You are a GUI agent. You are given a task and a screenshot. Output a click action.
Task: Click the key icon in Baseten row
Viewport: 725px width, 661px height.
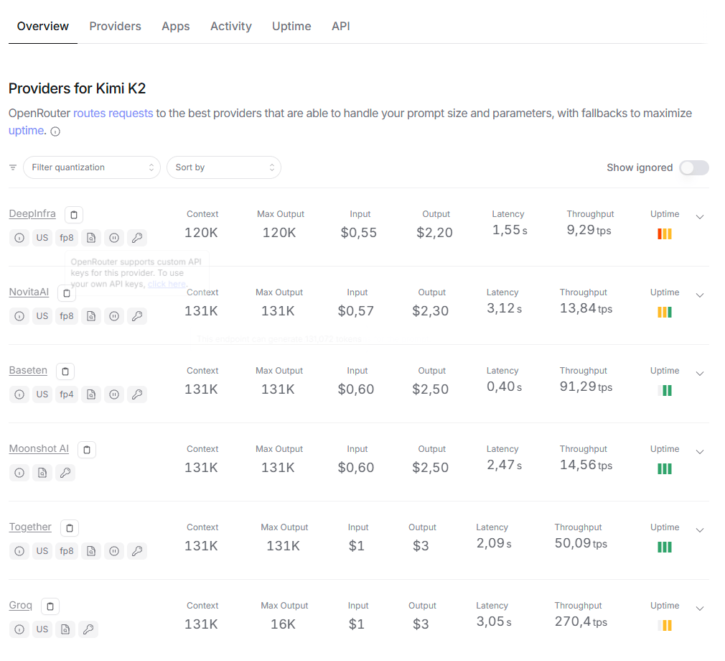(137, 394)
